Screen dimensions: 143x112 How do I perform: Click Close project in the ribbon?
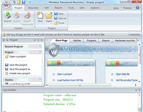click(59, 23)
